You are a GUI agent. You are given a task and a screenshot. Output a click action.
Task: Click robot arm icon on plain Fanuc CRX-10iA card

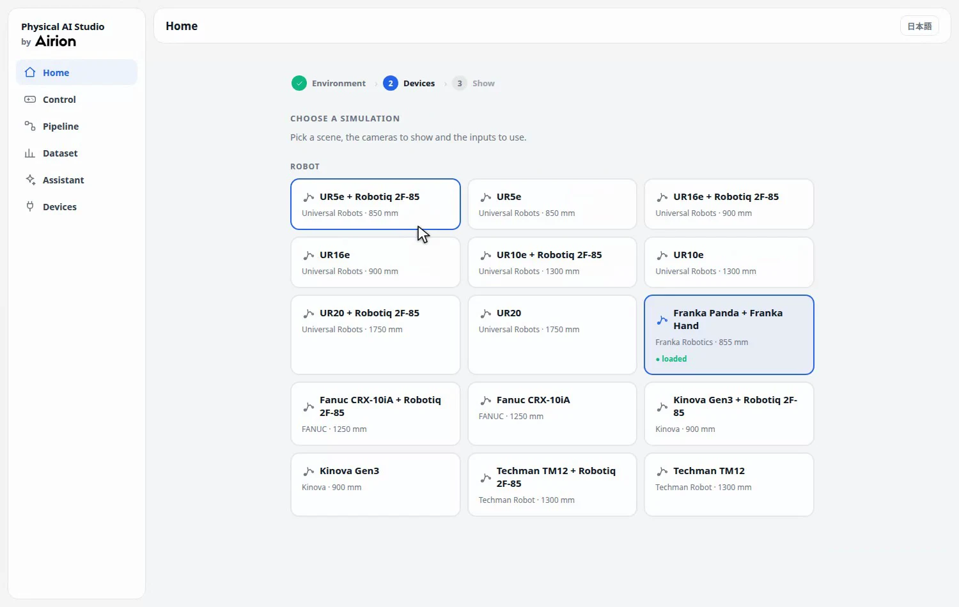click(x=485, y=401)
